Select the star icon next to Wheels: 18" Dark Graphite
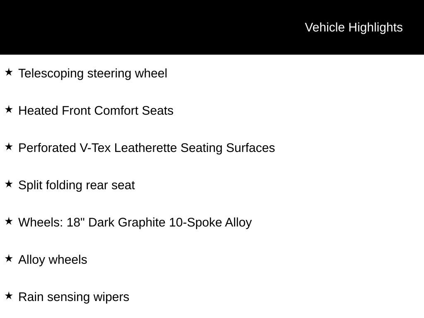The width and height of the screenshot is (424, 318). coord(9,222)
